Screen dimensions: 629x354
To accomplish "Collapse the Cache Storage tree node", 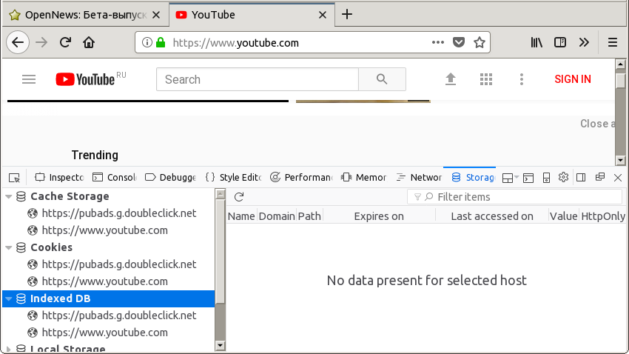I will point(9,196).
